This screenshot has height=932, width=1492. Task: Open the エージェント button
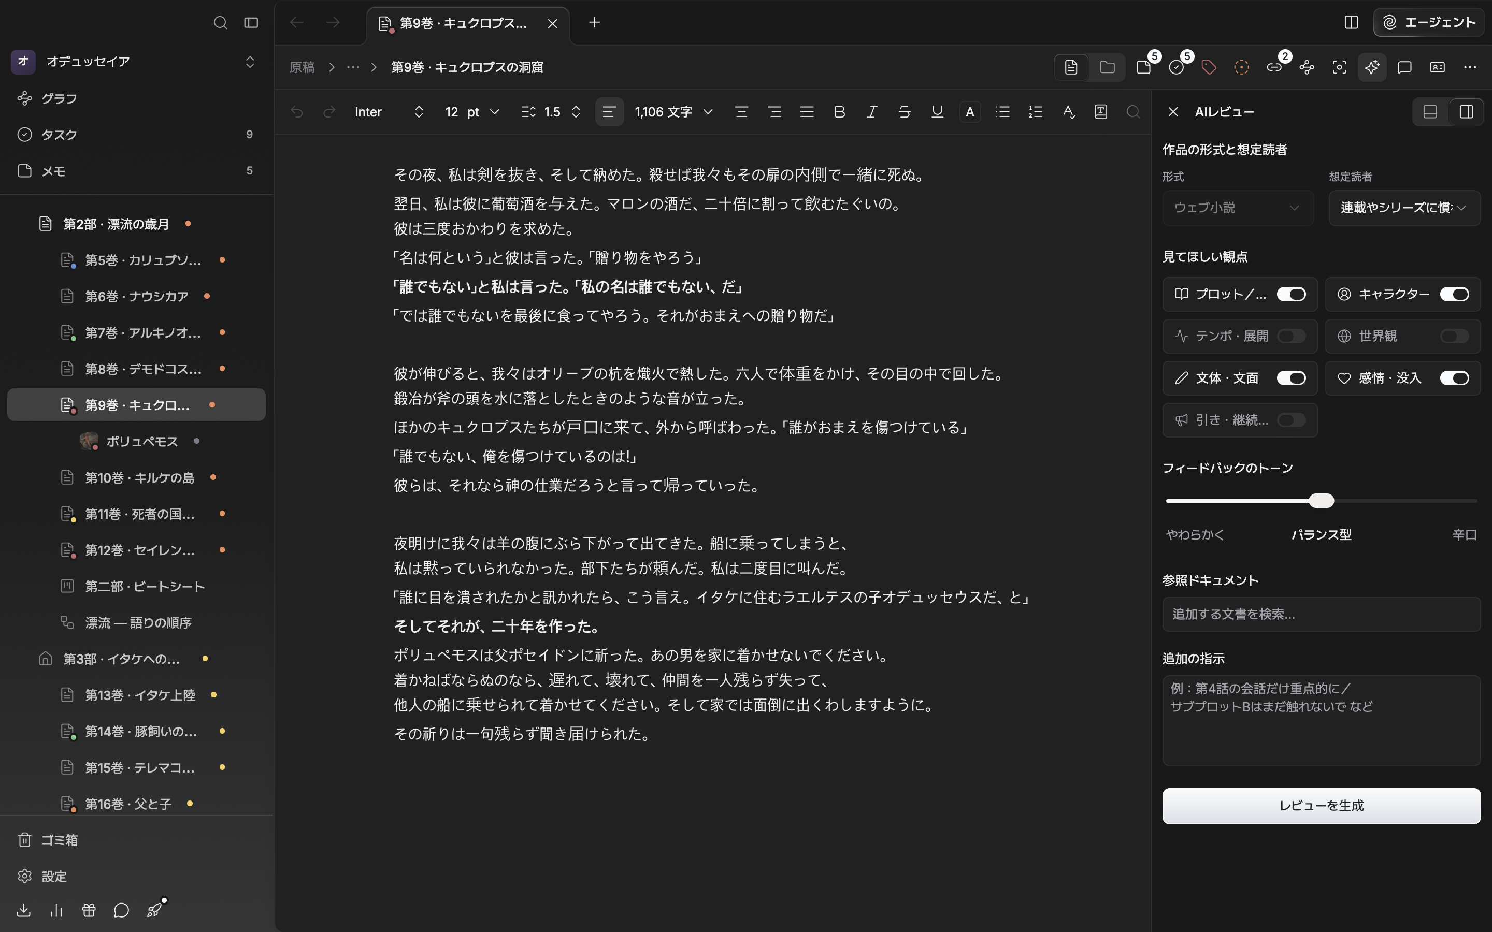[x=1428, y=23]
